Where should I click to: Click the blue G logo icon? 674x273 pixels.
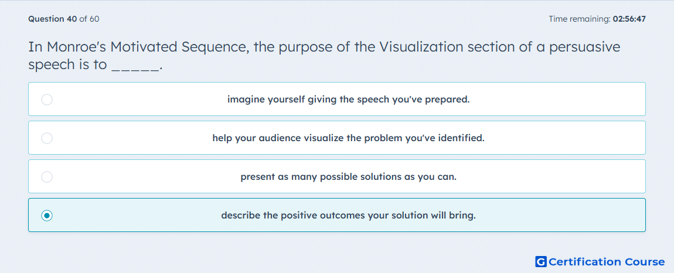point(541,261)
